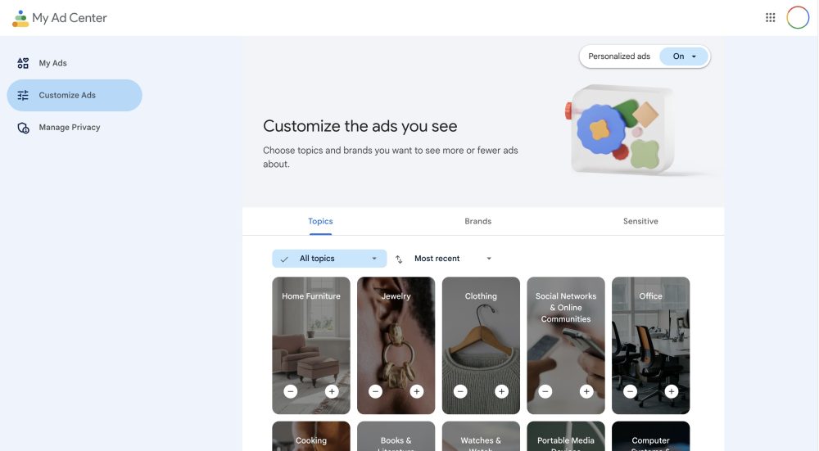Switch to the Brands tab

(x=478, y=221)
